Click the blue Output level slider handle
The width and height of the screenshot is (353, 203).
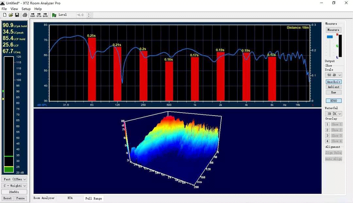pos(330,37)
